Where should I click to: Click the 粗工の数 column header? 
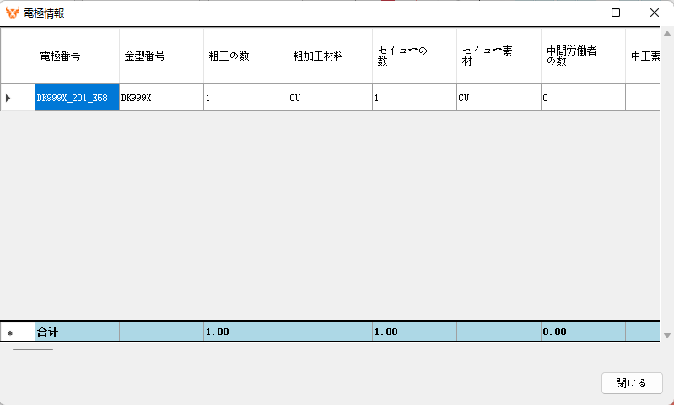pos(245,56)
